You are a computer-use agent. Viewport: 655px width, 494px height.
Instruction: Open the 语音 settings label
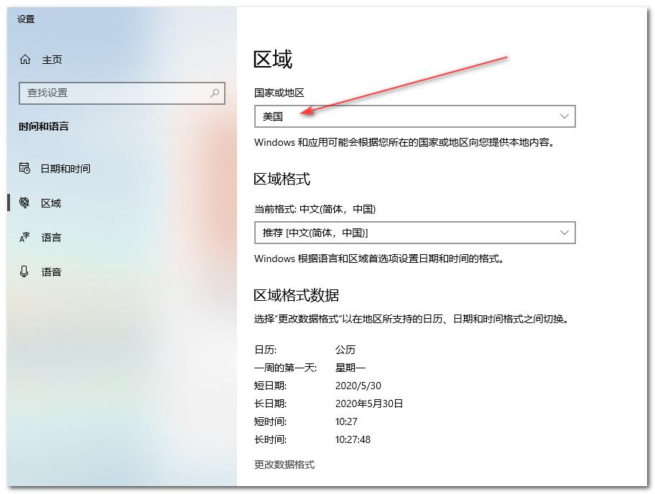(x=51, y=272)
